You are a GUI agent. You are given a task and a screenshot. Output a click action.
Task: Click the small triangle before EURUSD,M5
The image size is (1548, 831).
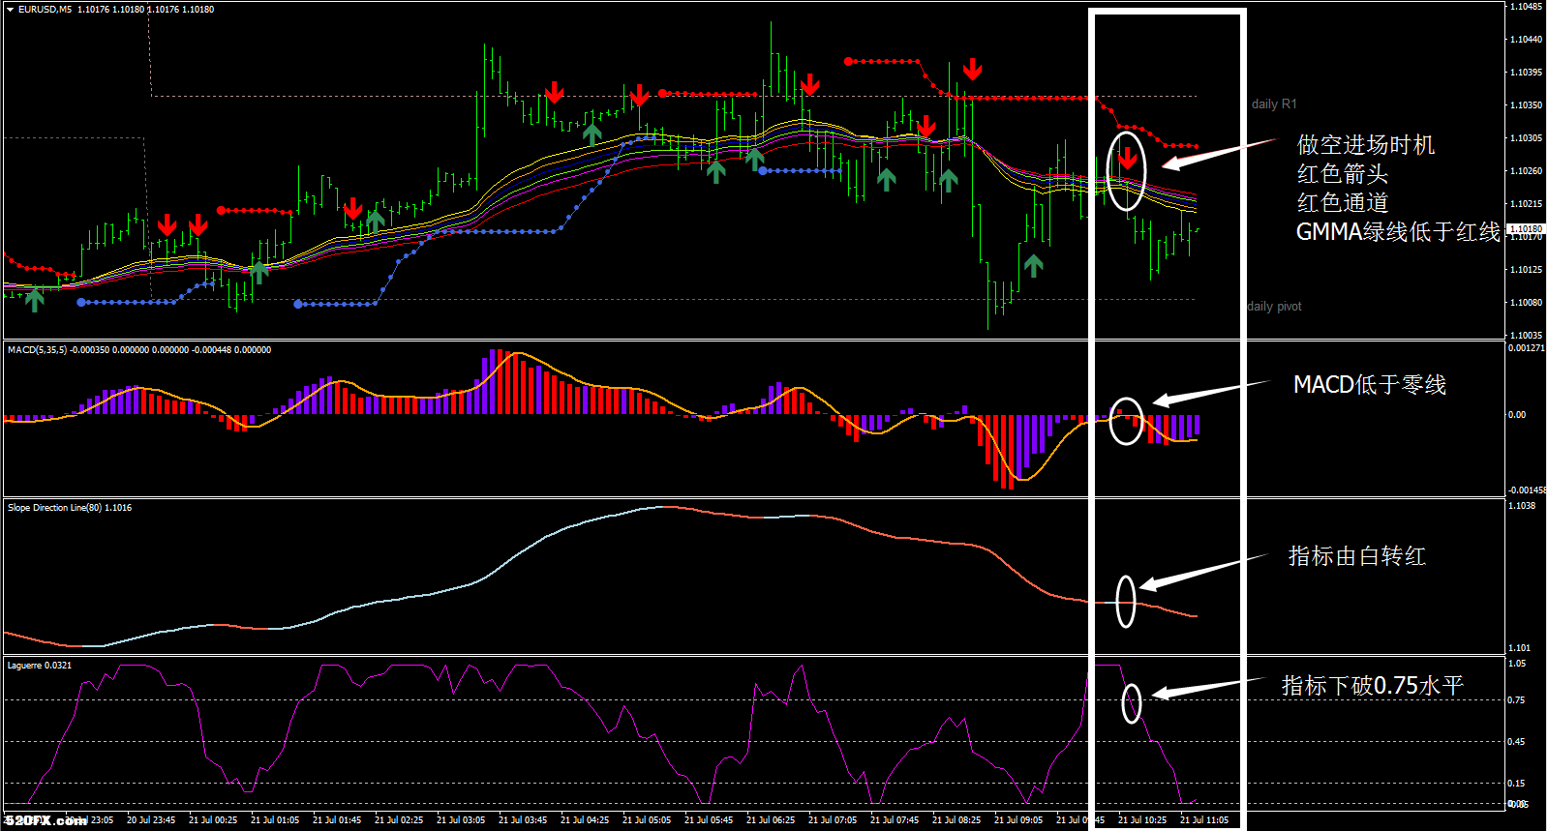pyautogui.click(x=11, y=10)
